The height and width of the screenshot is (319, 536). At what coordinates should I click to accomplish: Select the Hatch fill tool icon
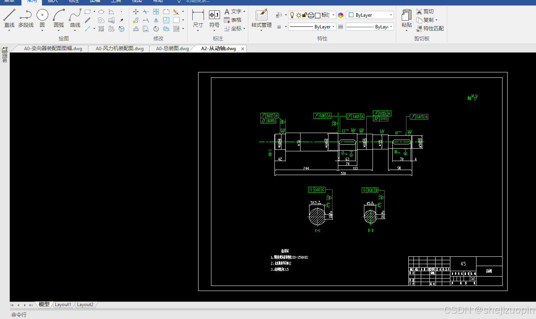tap(101, 29)
